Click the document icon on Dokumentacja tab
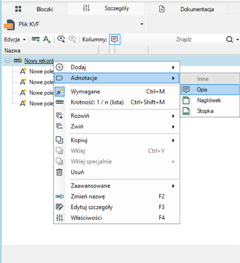The image size is (240, 263). coord(162,9)
